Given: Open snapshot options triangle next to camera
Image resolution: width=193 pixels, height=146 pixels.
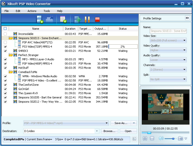Looking at the screenshot, I should click(186, 139).
